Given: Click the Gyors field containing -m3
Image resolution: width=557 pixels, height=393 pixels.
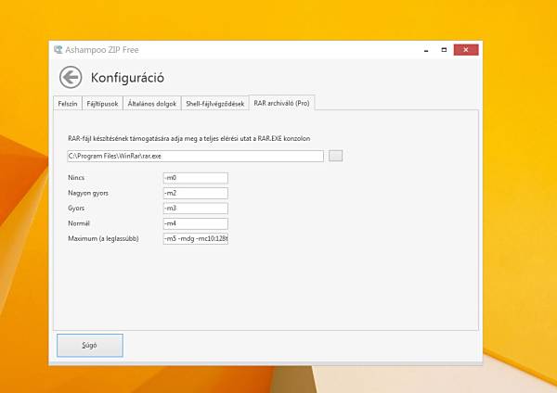Looking at the screenshot, I should (x=195, y=209).
